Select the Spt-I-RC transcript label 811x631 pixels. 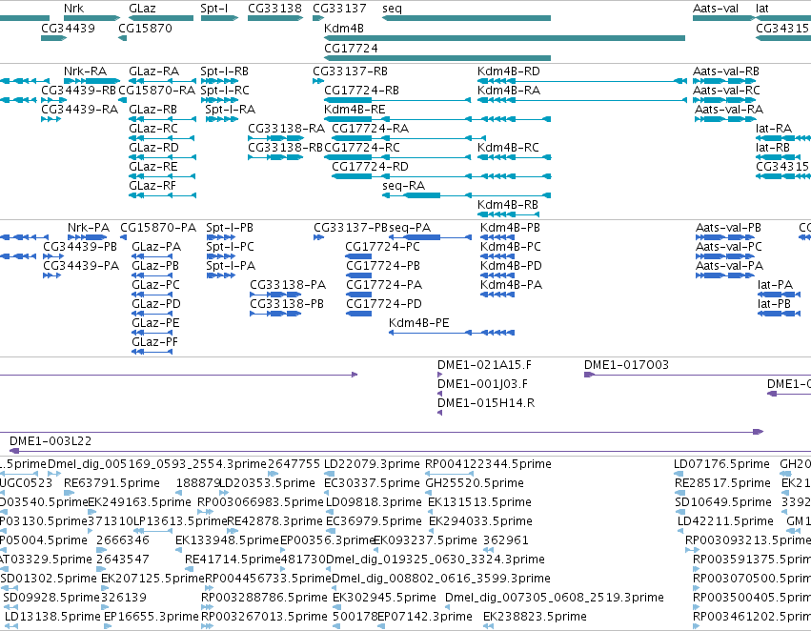pos(225,91)
